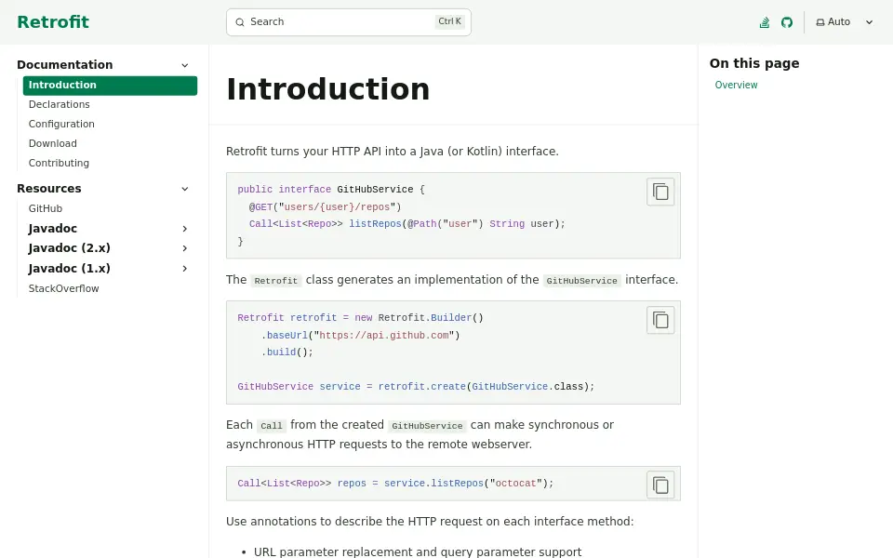Click the "Use annotations to describe" sentence
The image size is (893, 558).
click(x=430, y=522)
